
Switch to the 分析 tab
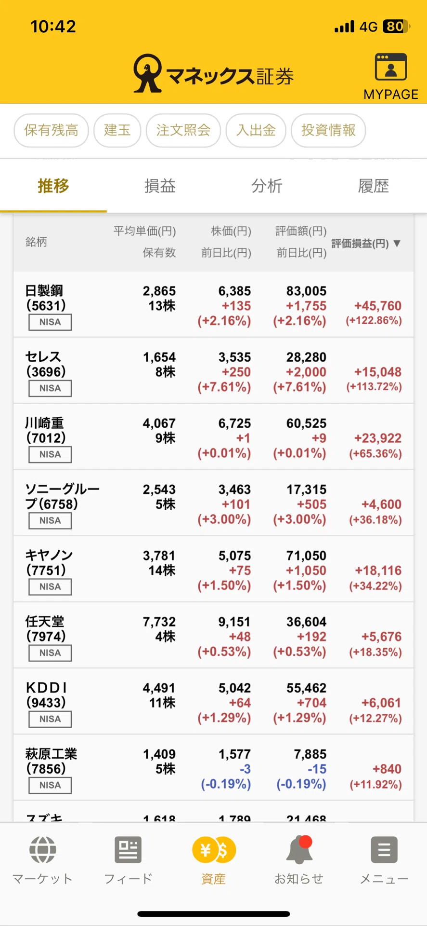click(267, 186)
